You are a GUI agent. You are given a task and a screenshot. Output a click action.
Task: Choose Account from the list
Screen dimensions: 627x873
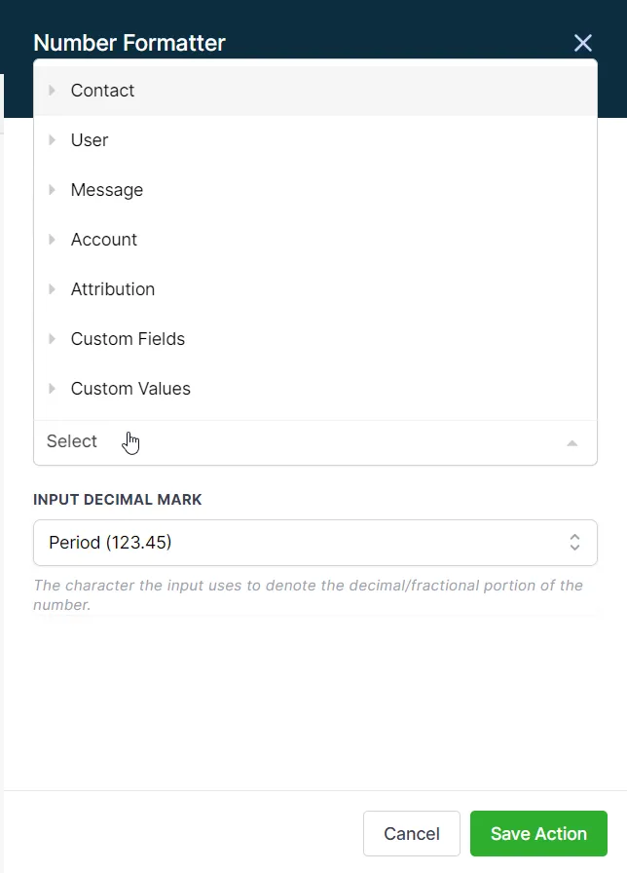[x=104, y=240]
